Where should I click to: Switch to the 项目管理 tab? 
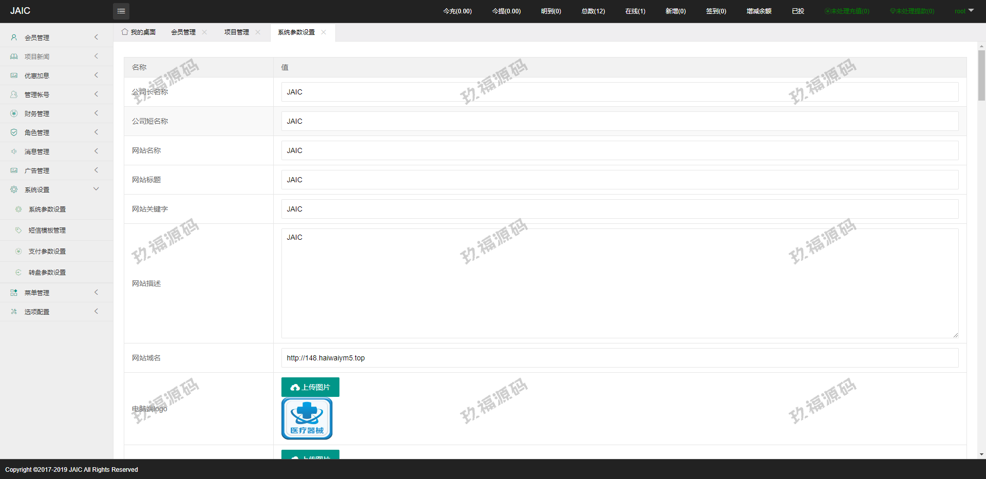236,32
